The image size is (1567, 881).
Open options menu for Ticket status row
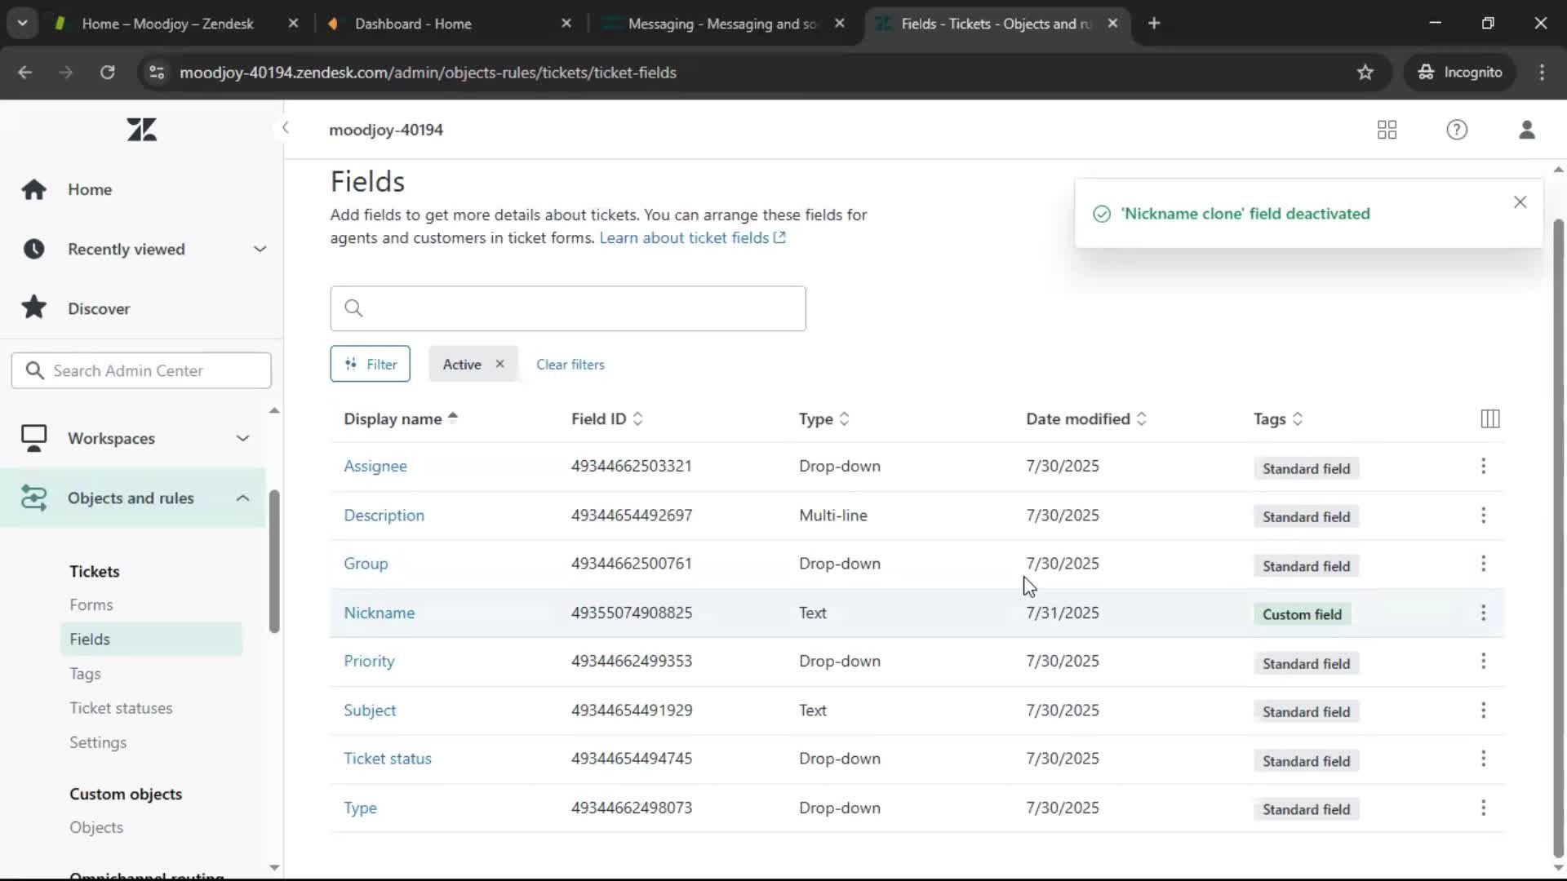point(1483,759)
